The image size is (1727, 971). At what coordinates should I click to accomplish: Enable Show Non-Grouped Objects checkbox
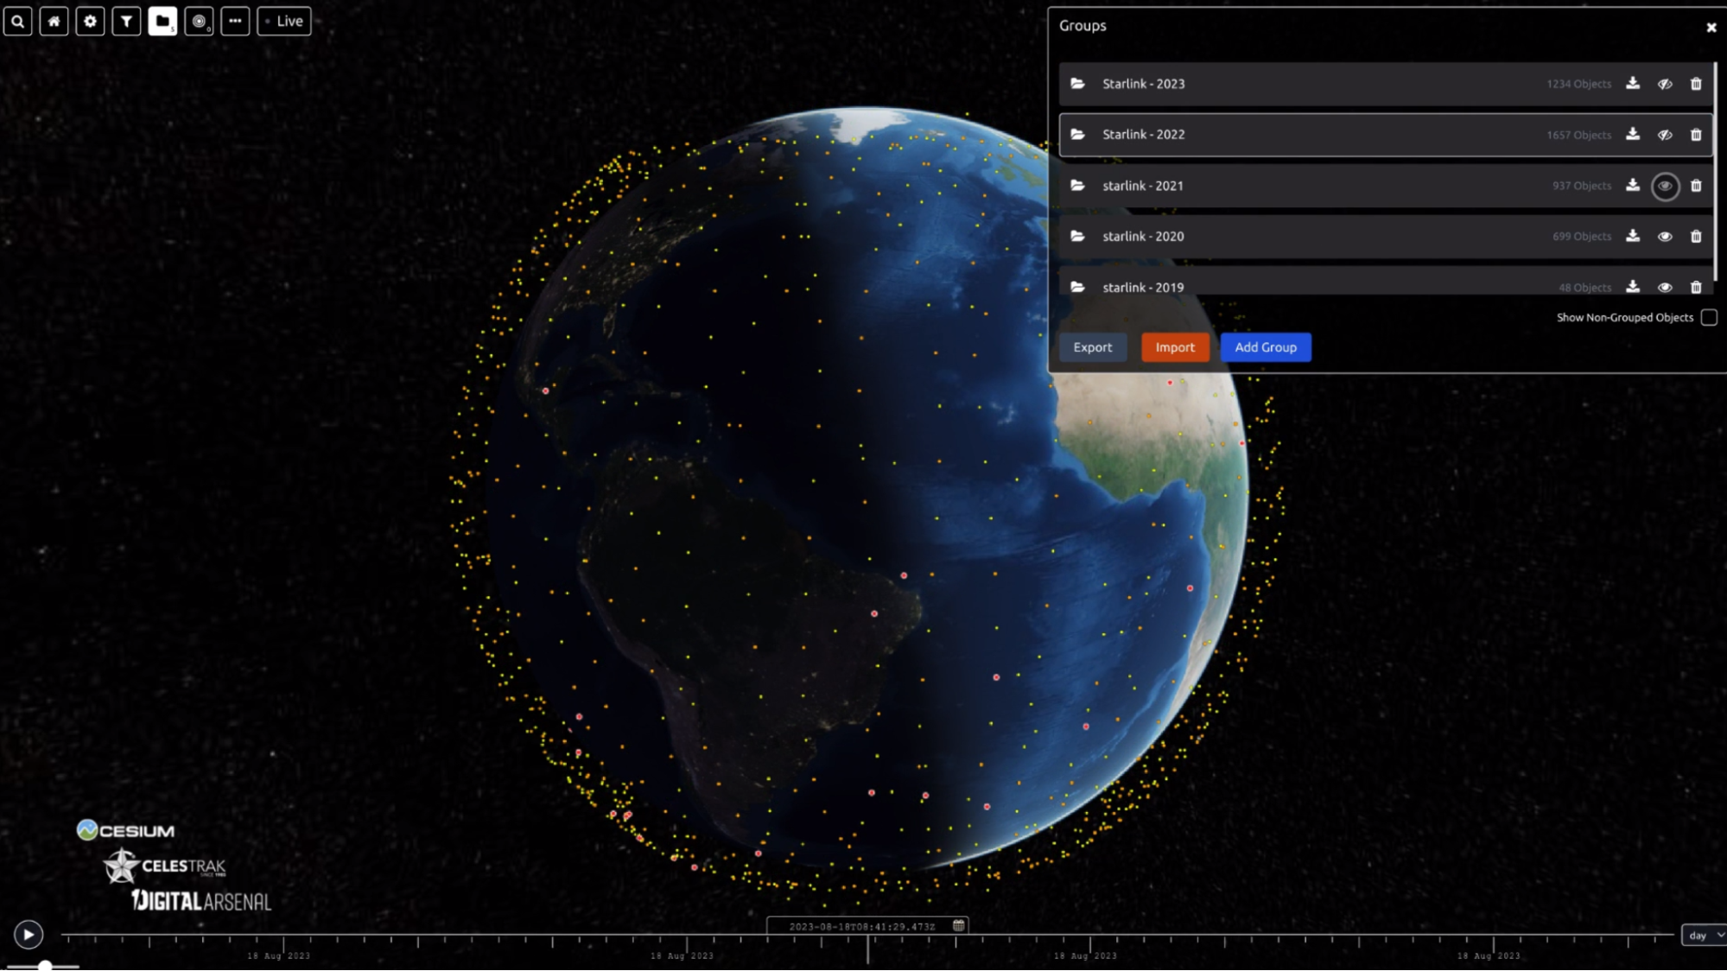pyautogui.click(x=1708, y=317)
